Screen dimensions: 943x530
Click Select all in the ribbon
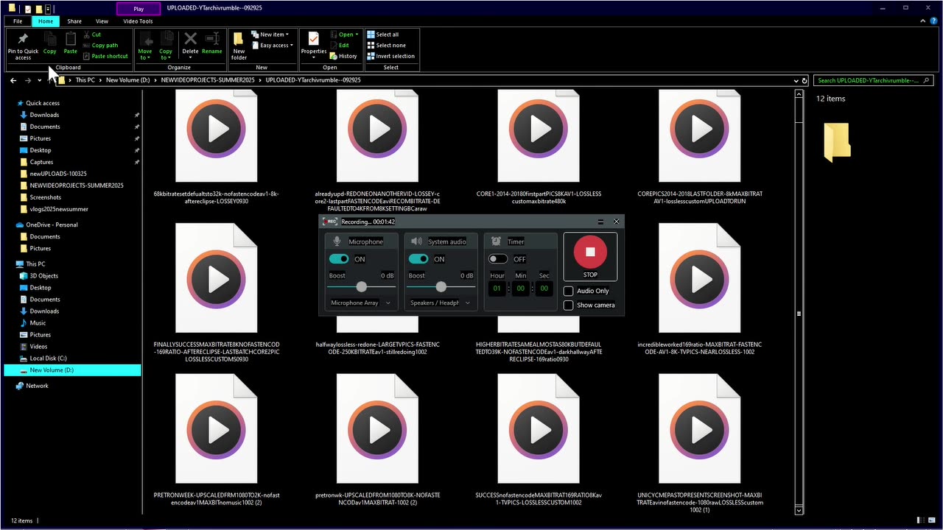click(x=382, y=35)
